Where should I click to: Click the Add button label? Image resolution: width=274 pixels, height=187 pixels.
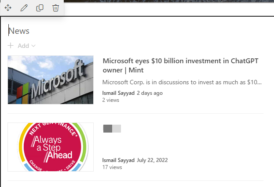(x=23, y=46)
